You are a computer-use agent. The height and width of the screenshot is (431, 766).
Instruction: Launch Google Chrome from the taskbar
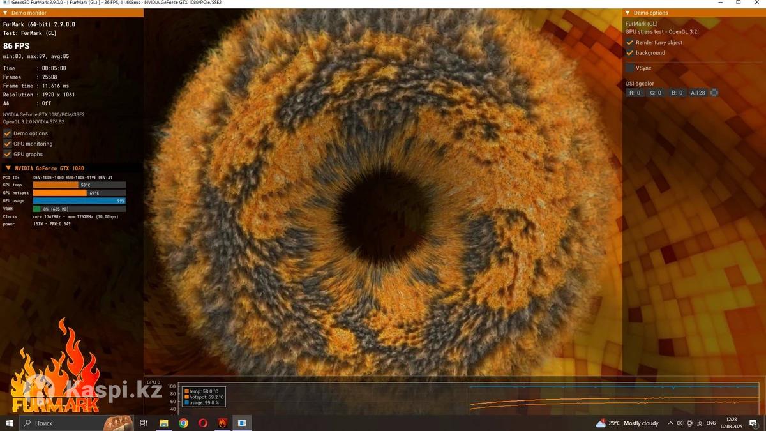(x=183, y=423)
